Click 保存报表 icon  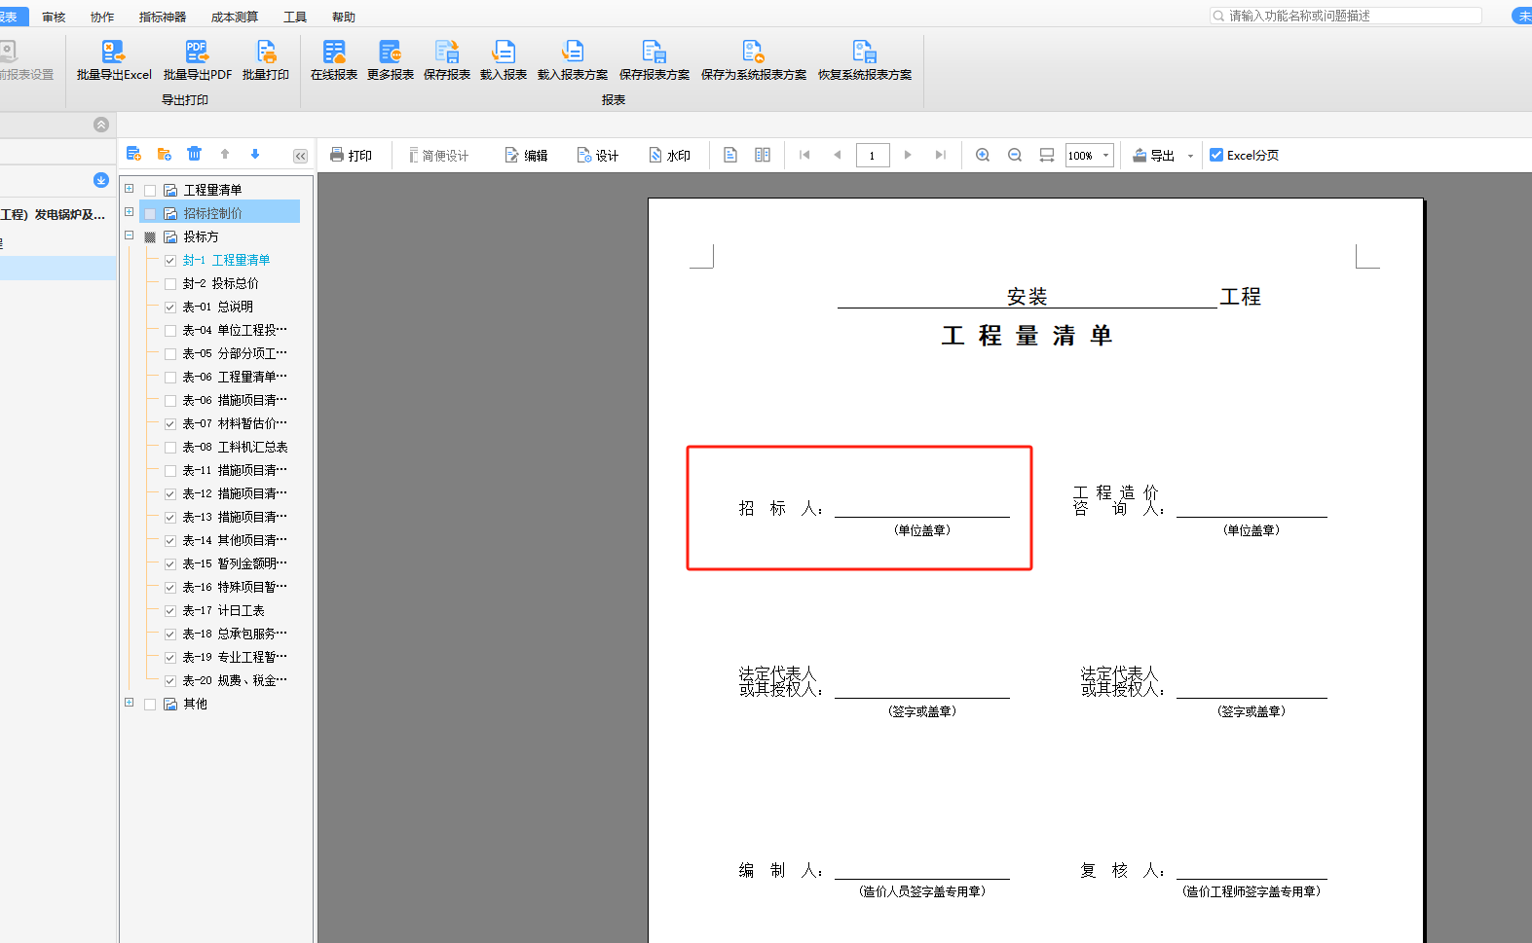pos(447,52)
